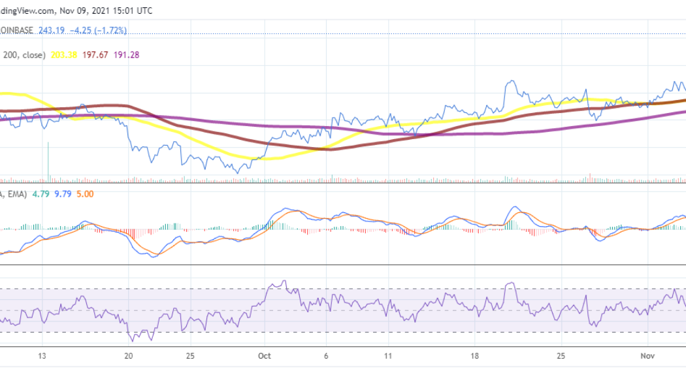Click the Oct label on the time axis

tap(265, 357)
